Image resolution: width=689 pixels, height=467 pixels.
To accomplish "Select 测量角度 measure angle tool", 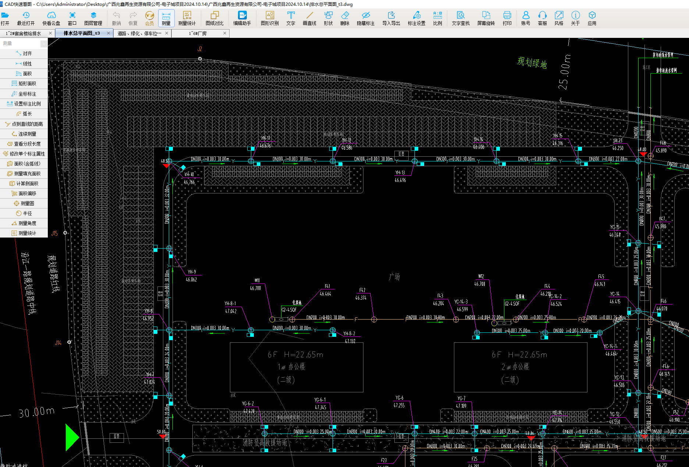I will [x=24, y=223].
